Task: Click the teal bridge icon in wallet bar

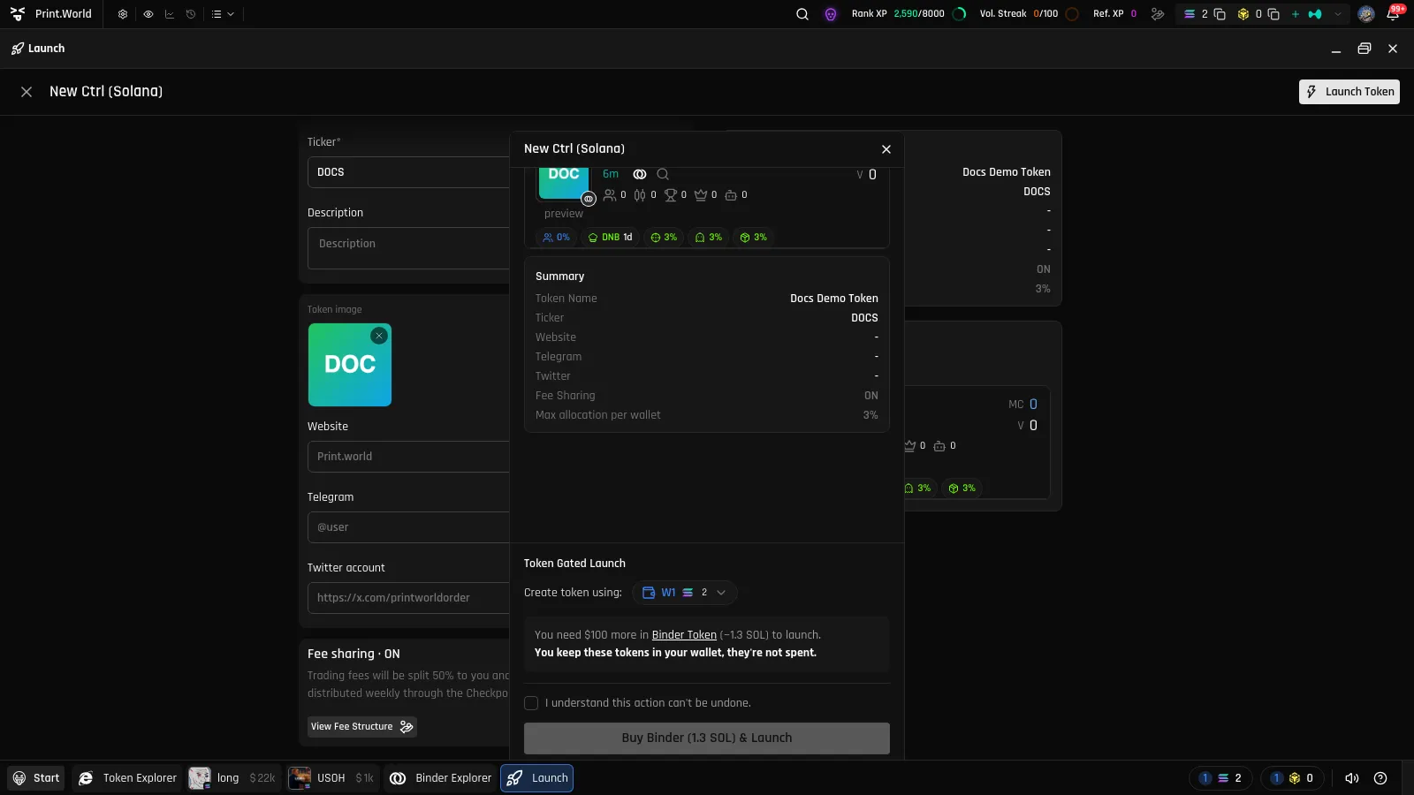Action: 1315,14
